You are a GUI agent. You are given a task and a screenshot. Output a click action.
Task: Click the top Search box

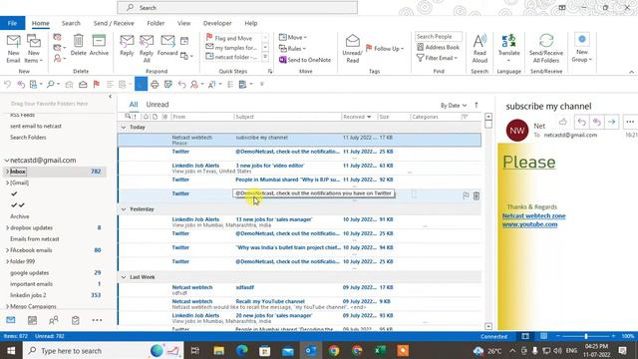(237, 7)
